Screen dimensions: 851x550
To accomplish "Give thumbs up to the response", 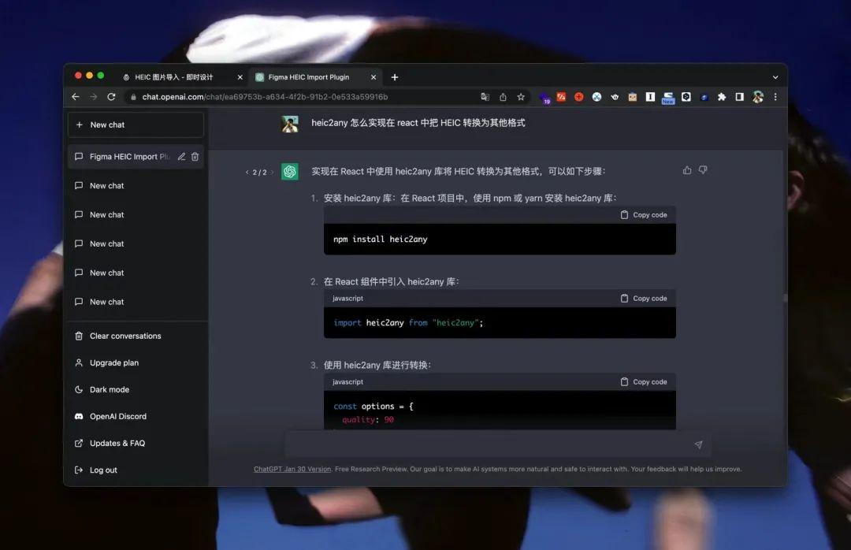I will [687, 170].
